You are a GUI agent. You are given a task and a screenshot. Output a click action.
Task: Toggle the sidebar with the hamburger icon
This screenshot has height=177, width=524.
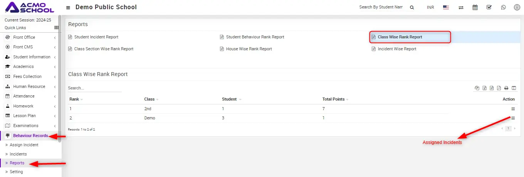[68, 8]
